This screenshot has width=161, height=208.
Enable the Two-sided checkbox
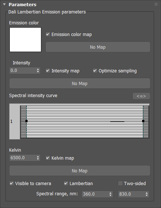click(120, 184)
